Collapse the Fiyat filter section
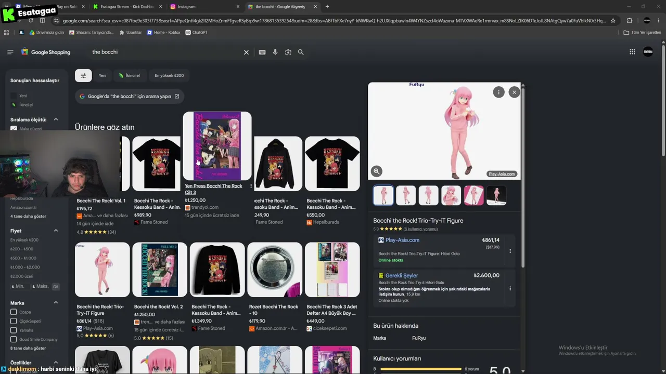Viewport: 666px width, 374px height. point(56,231)
